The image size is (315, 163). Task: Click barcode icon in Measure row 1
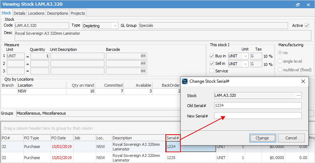(143, 56)
